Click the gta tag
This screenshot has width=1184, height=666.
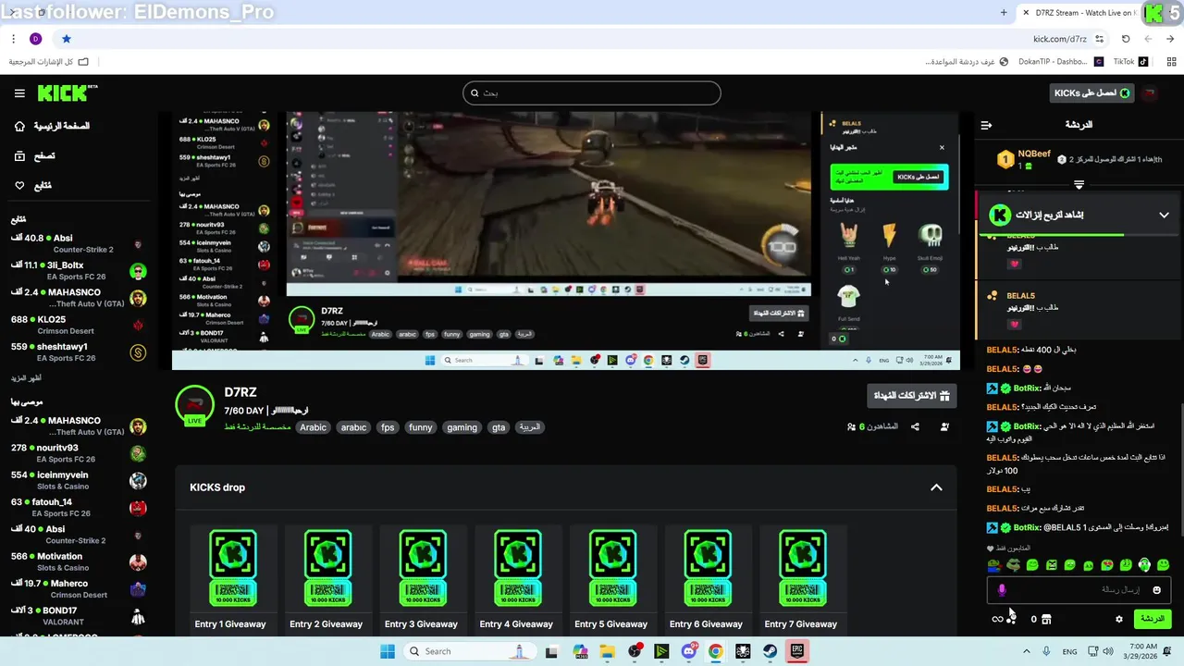point(499,427)
